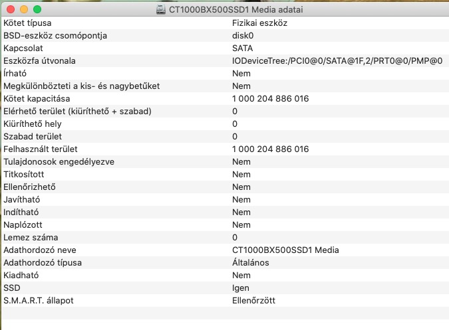Select the SSD row showing Igen
The width and height of the screenshot is (449, 330).
tap(225, 288)
